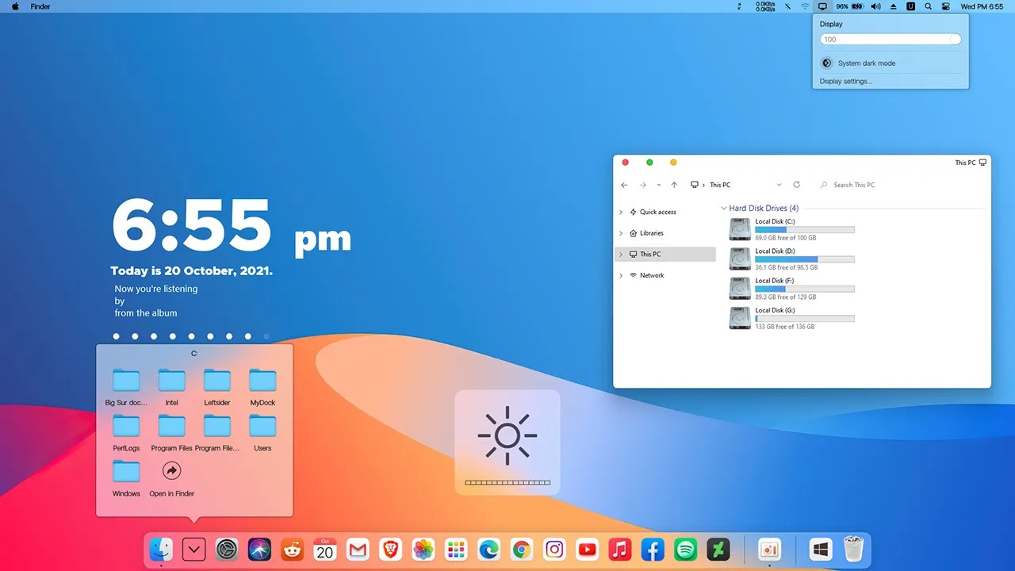Screen dimensions: 1015x571
Task: Launch the Brave browser from the dock
Action: (391, 549)
